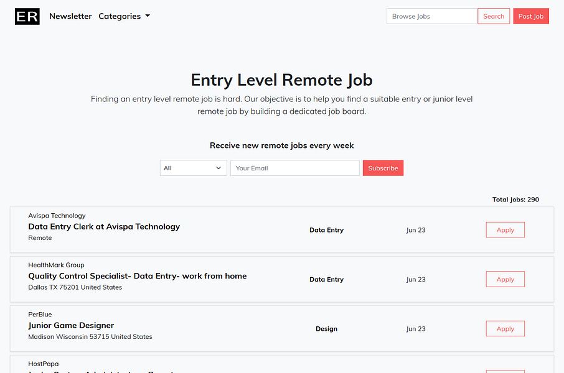The width and height of the screenshot is (564, 373).
Task: Apply for Data Entry Clerk at Avispa Technology
Action: [x=505, y=229]
